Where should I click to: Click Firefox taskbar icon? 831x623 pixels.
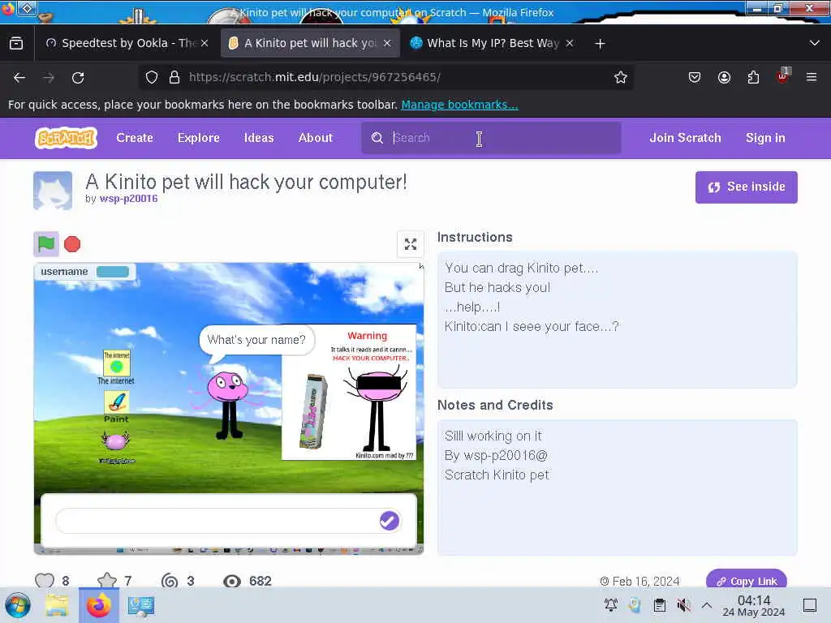(x=98, y=605)
